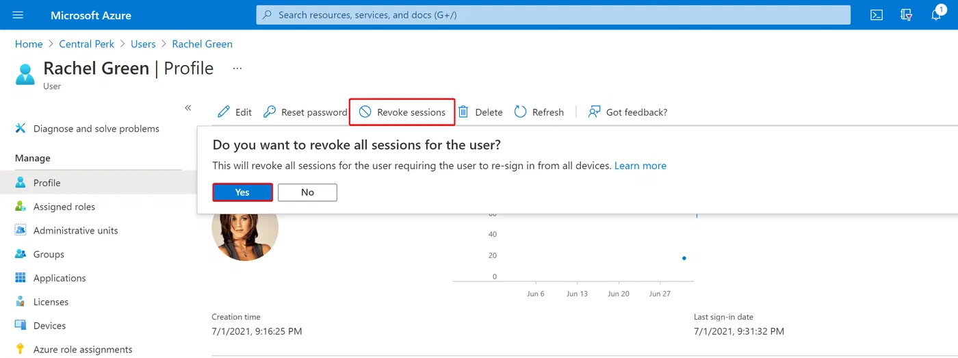Open the hamburger portal menu
Viewport: 958px width, 358px height.
(x=18, y=15)
